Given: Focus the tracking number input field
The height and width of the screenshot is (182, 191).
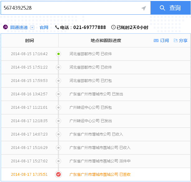Looking at the screenshot, I should (x=76, y=8).
